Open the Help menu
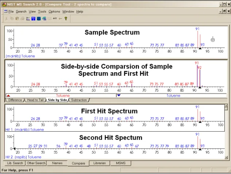Viewport: 231px width, 174px height. pyautogui.click(x=80, y=11)
